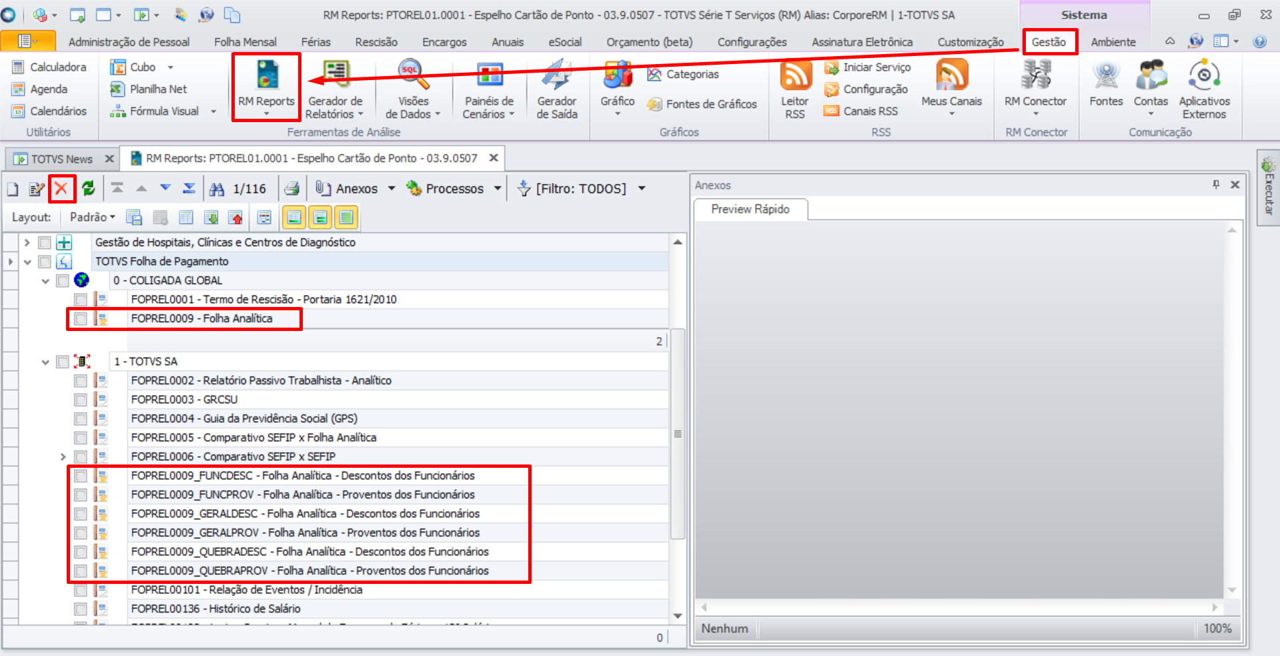This screenshot has width=1280, height=656.
Task: Open Gerador de Relatórios
Action: (x=335, y=89)
